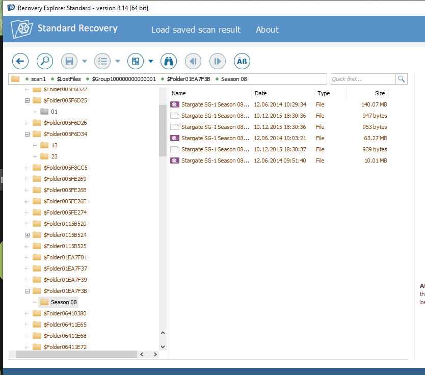Click the $LostFiles breadcrumb

pos(69,79)
